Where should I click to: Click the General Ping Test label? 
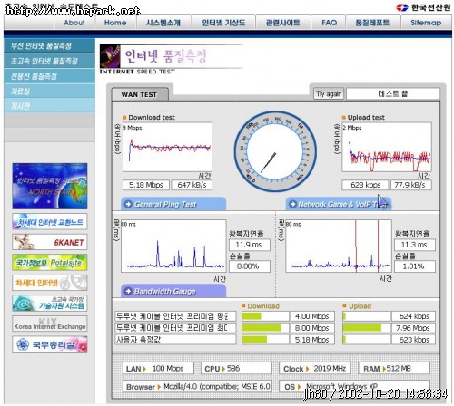click(165, 205)
